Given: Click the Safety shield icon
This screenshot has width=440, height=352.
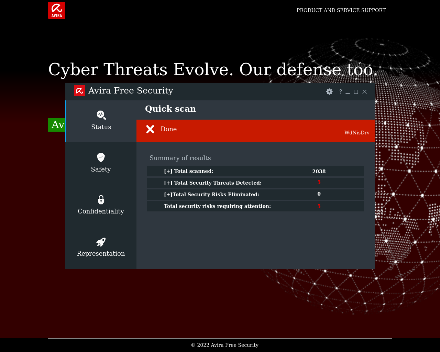Looking at the screenshot, I should tap(101, 157).
